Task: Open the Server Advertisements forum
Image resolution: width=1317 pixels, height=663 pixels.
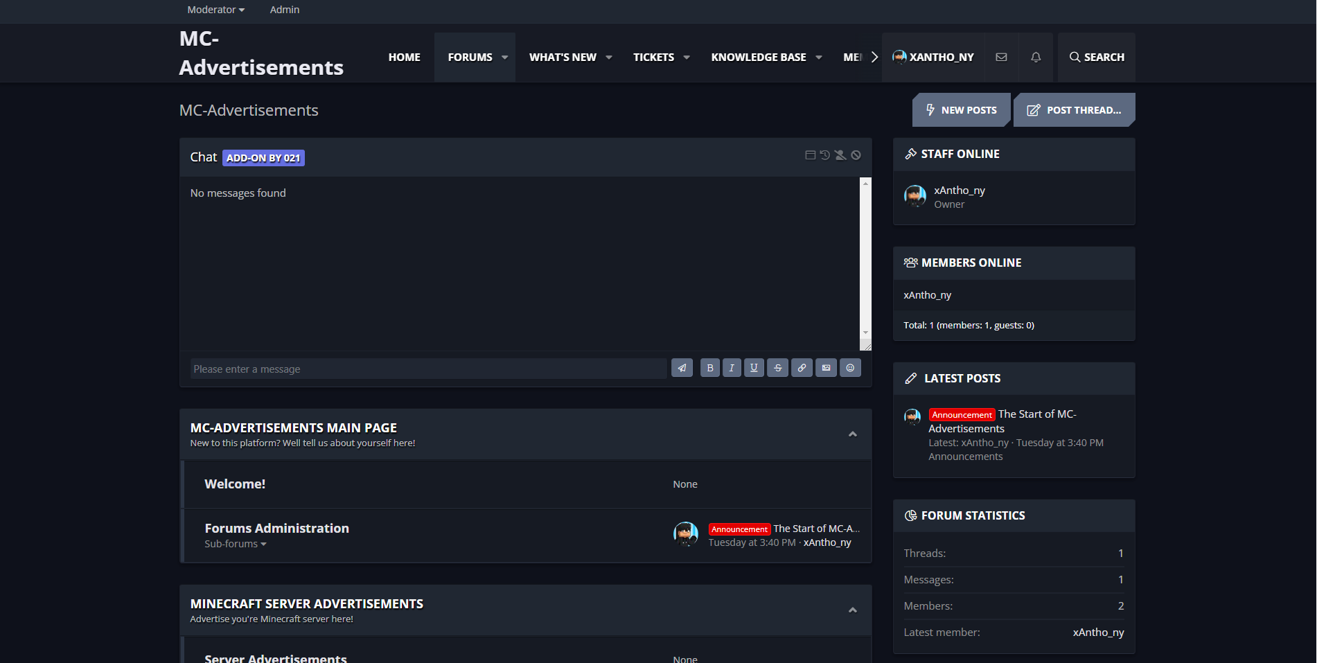Action: [276, 657]
